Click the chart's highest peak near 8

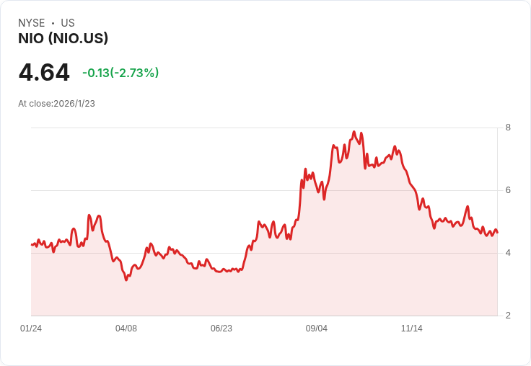click(x=354, y=132)
